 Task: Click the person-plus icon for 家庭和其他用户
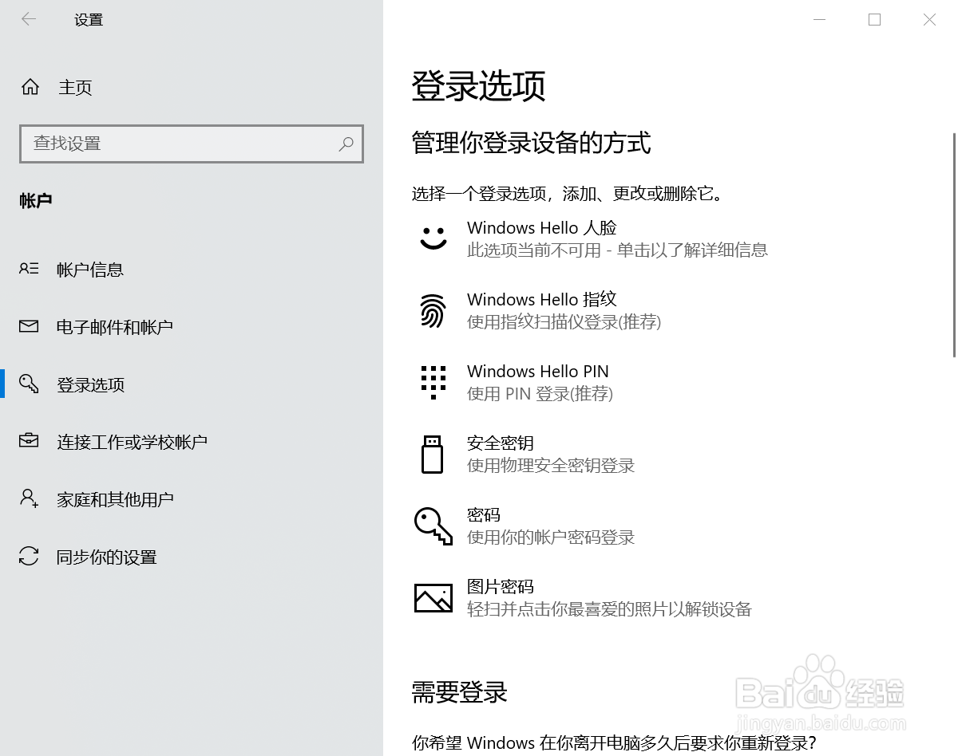point(29,498)
